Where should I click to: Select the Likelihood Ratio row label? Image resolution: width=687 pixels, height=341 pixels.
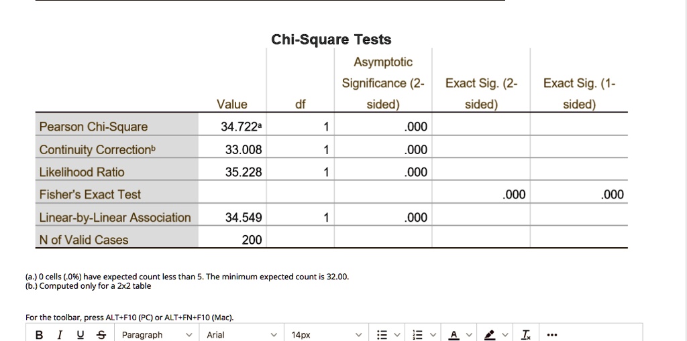pos(82,172)
